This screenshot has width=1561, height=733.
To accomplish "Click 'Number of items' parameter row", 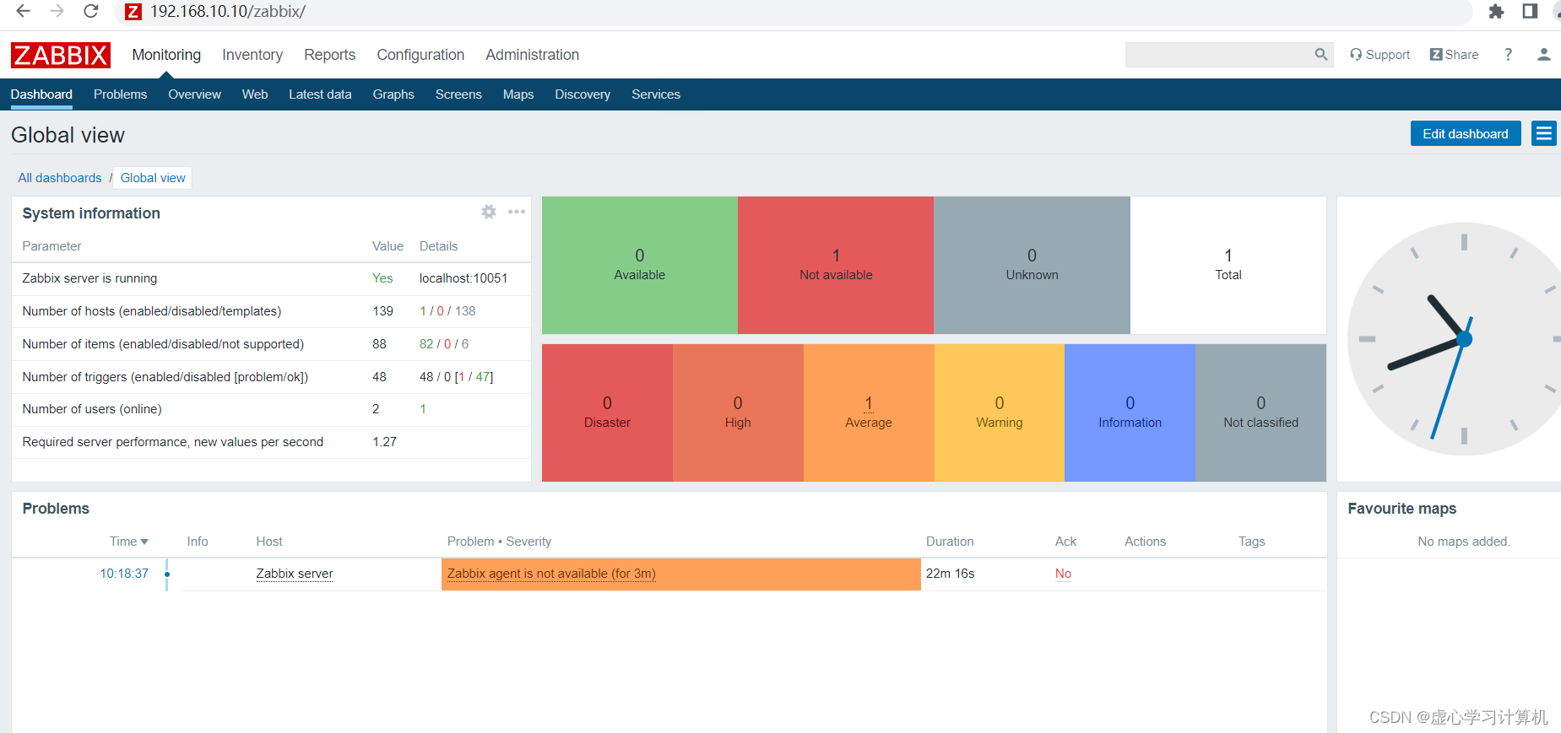I will [271, 344].
